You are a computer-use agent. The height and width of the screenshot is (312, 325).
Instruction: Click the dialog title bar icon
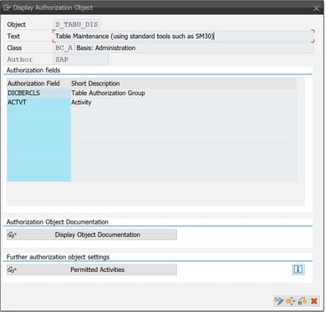(x=7, y=8)
